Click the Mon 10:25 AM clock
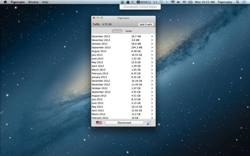 205,2
